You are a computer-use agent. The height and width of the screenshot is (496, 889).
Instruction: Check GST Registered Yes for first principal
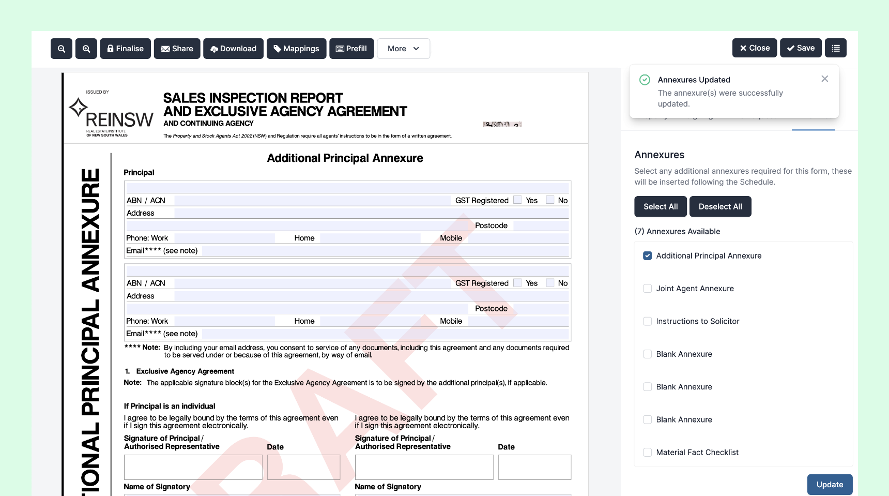point(517,200)
